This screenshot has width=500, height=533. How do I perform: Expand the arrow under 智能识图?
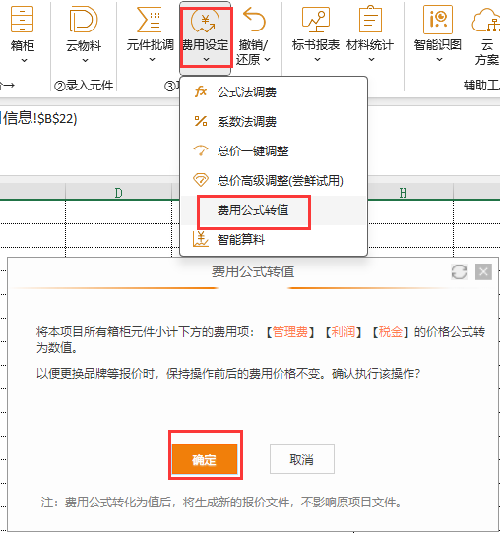point(439,59)
